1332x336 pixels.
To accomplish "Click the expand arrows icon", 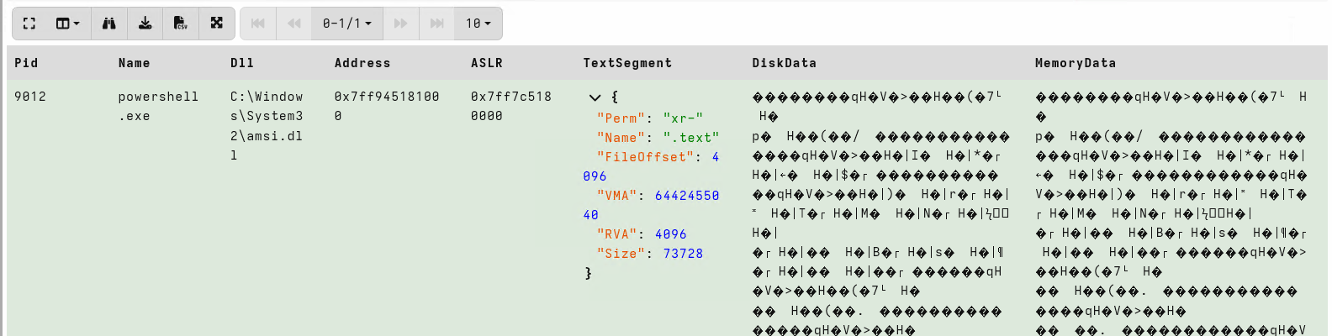I will (217, 24).
